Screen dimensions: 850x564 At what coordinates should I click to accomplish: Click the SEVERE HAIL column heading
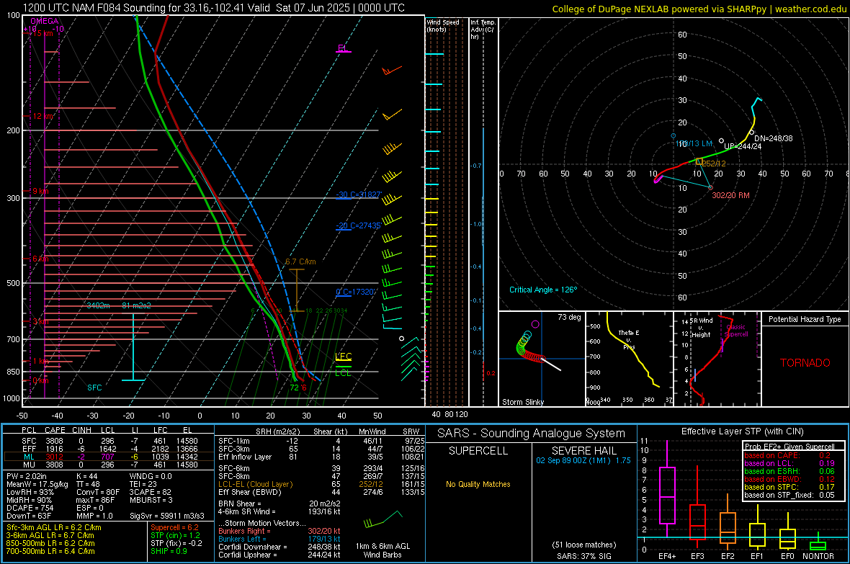click(x=583, y=451)
